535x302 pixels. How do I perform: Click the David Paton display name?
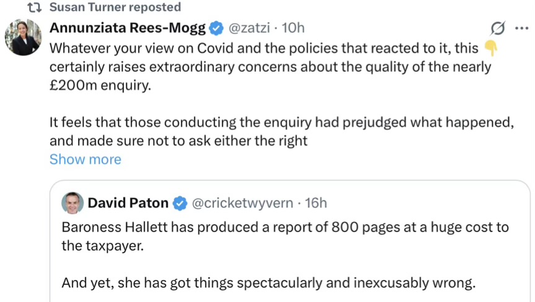(128, 202)
